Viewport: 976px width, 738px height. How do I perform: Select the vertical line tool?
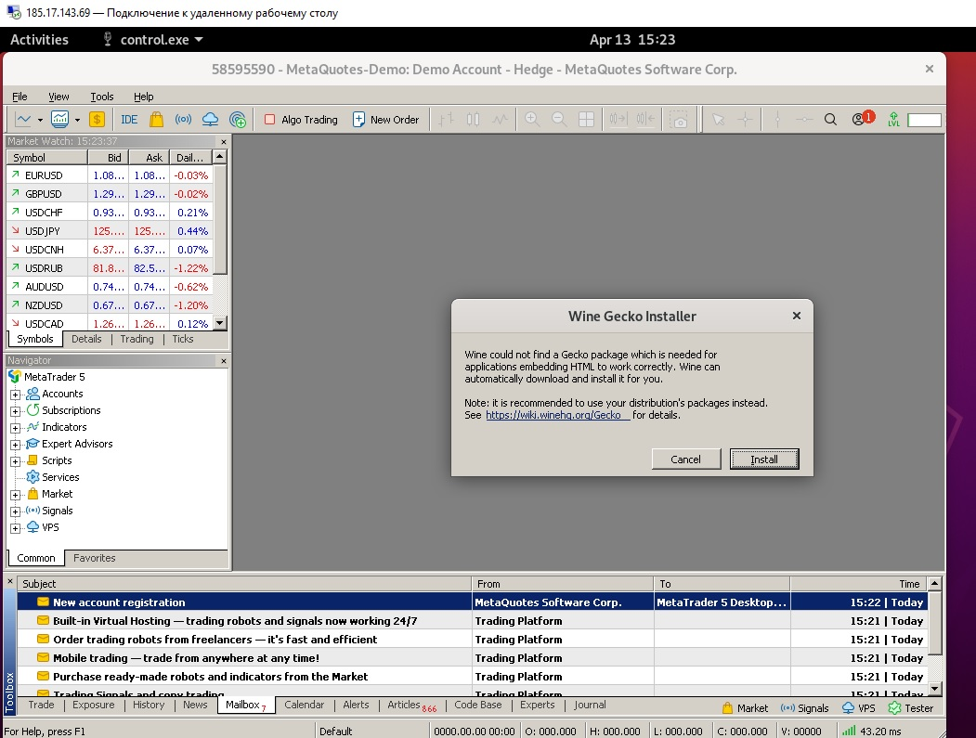coord(777,119)
